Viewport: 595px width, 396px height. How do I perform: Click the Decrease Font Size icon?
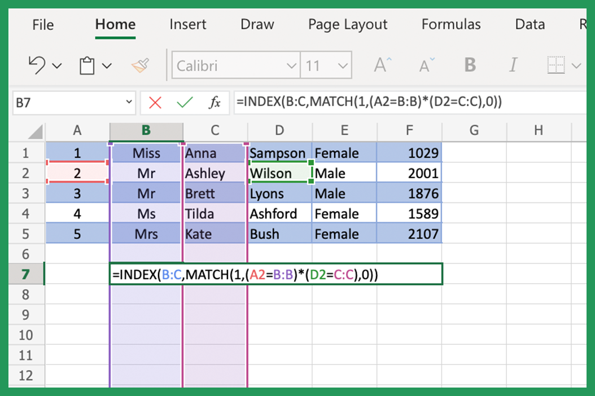click(x=426, y=64)
